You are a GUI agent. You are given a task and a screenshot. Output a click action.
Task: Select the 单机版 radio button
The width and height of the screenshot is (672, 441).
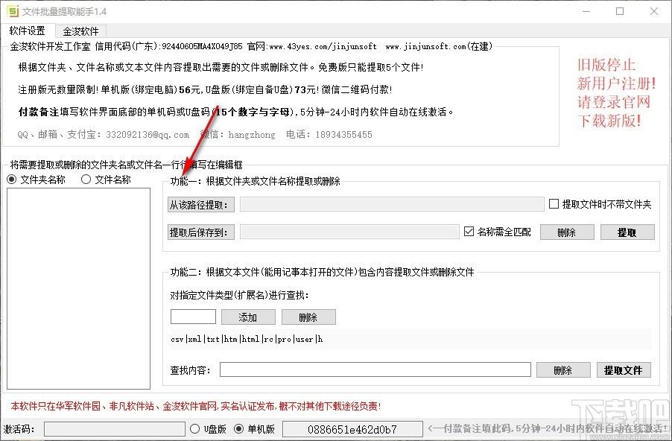point(255,429)
